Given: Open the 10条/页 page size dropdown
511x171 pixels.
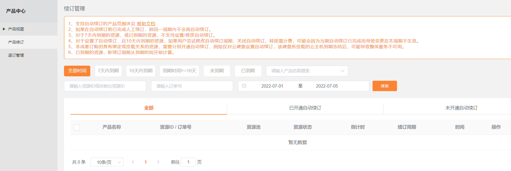Looking at the screenshot, I should tap(107, 162).
